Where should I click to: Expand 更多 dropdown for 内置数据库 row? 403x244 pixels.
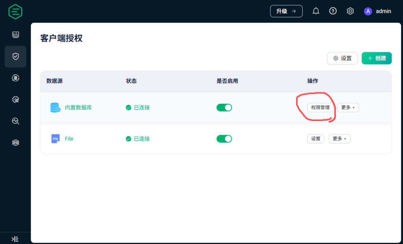348,108
